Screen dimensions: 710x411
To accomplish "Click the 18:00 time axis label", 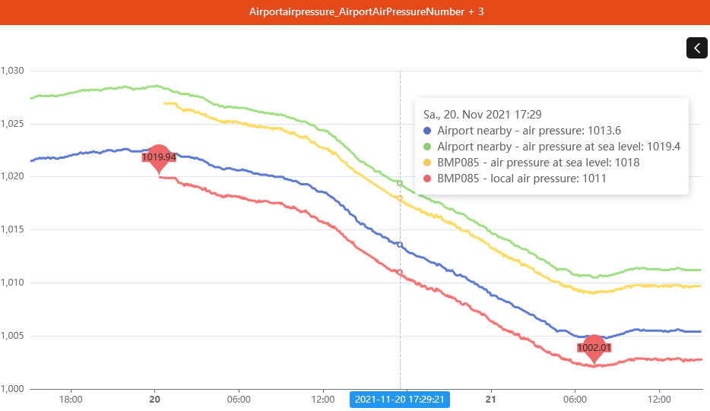I will pyautogui.click(x=71, y=398).
